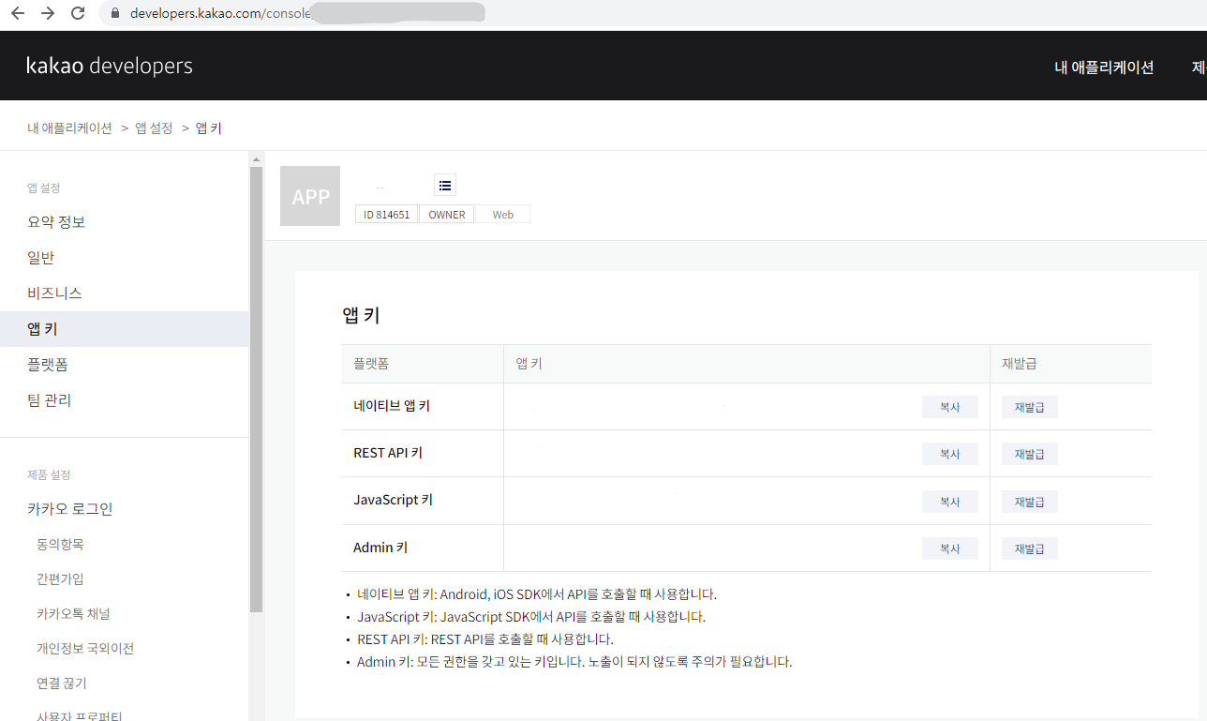The height and width of the screenshot is (721, 1207).
Task: Click the kakao developers logo
Action: click(x=110, y=66)
